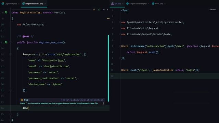Click the User.php class icon
The width and height of the screenshot is (219, 123).
153,4
